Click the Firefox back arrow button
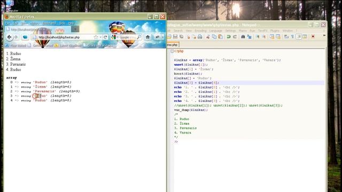Viewport: 342px width, 192px height. 9,37
